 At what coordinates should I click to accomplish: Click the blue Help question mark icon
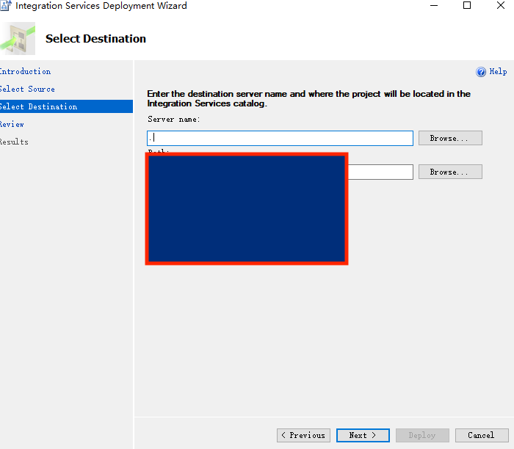click(481, 72)
